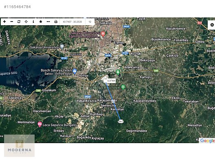This screenshot has height=161, width=215.
Task: Click the Kayalarreşitbey village label
Action: pyautogui.click(x=145, y=101)
